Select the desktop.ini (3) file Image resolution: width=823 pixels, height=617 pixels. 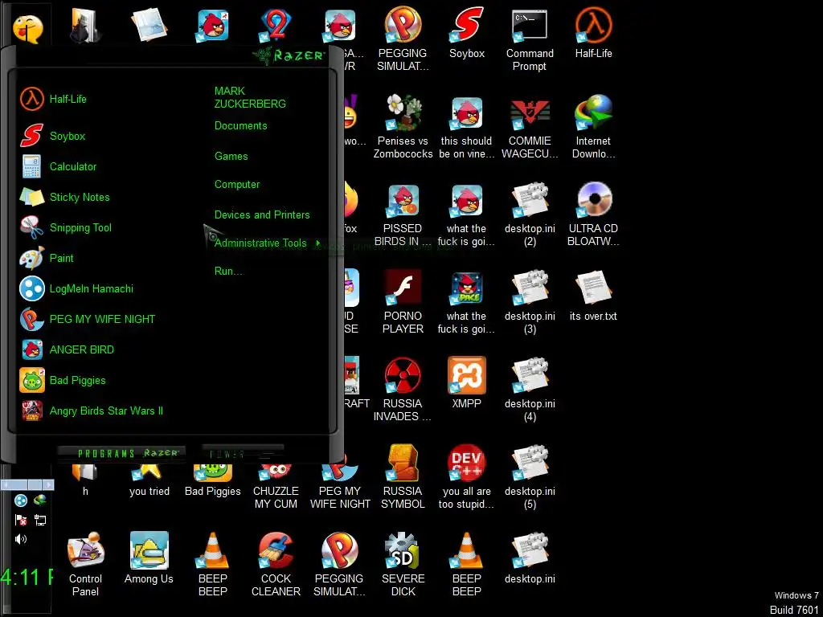(x=530, y=302)
